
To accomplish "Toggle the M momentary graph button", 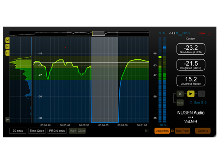I will click(x=7, y=40).
